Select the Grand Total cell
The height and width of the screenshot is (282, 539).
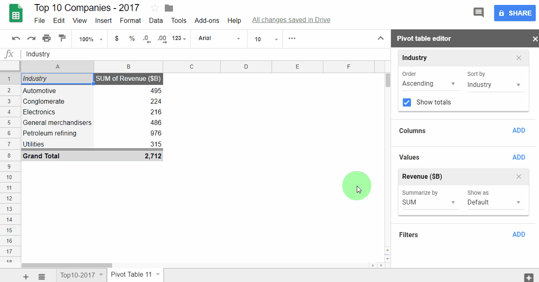tap(57, 156)
